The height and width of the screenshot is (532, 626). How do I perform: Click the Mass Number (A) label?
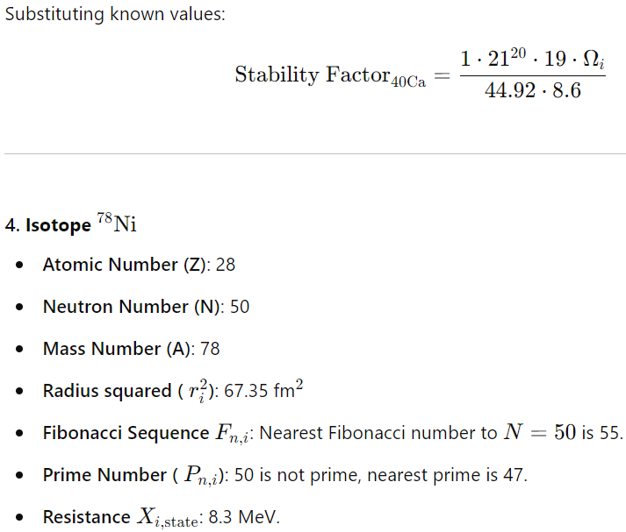coord(117,349)
